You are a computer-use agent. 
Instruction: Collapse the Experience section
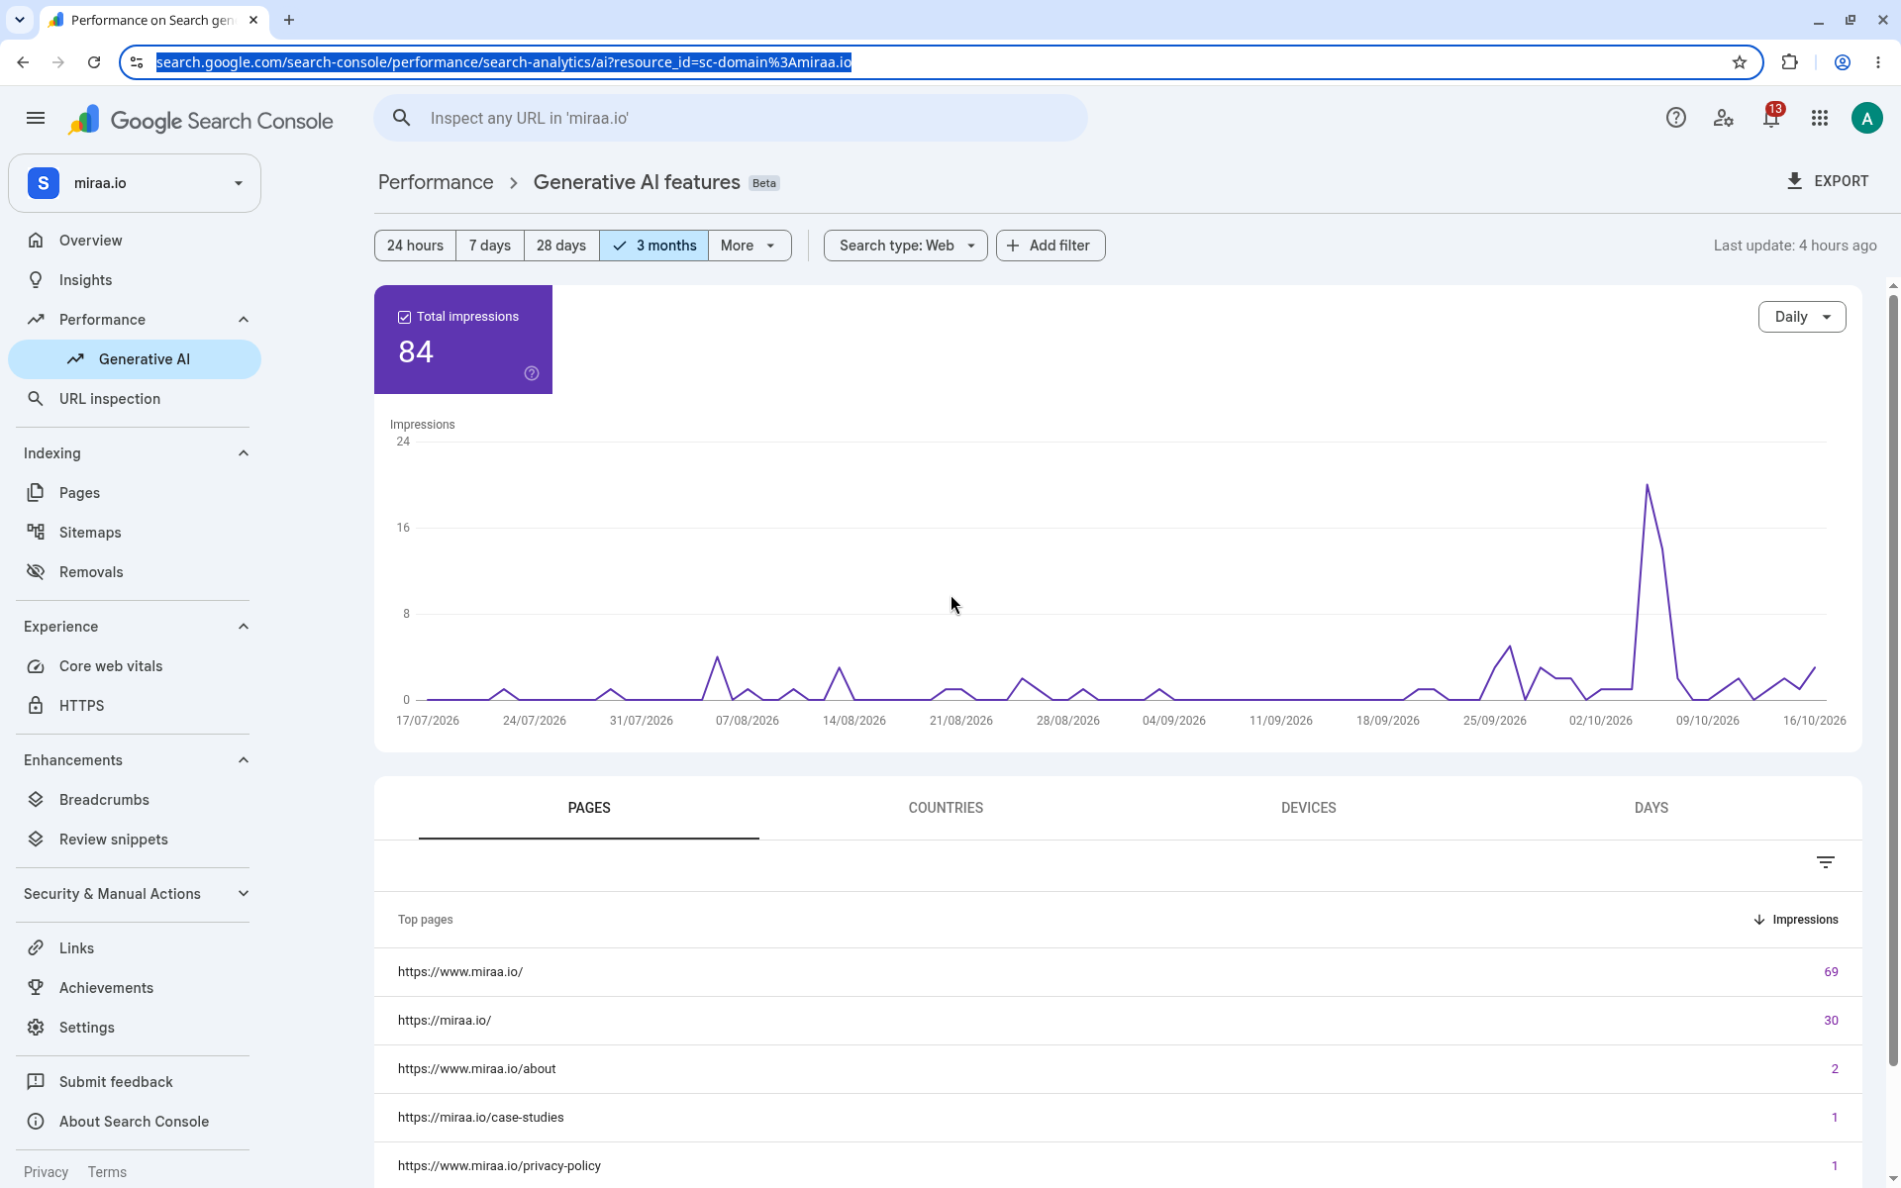244,627
